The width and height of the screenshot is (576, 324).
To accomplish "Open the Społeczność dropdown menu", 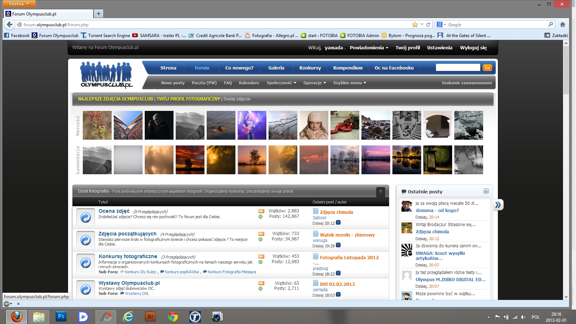I will [281, 83].
